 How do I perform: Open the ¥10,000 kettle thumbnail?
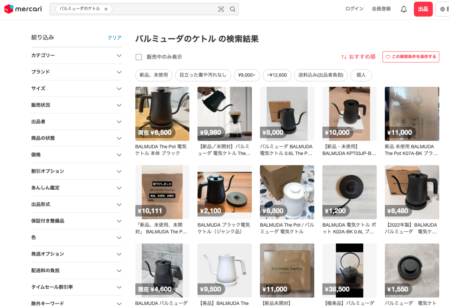coord(349,114)
